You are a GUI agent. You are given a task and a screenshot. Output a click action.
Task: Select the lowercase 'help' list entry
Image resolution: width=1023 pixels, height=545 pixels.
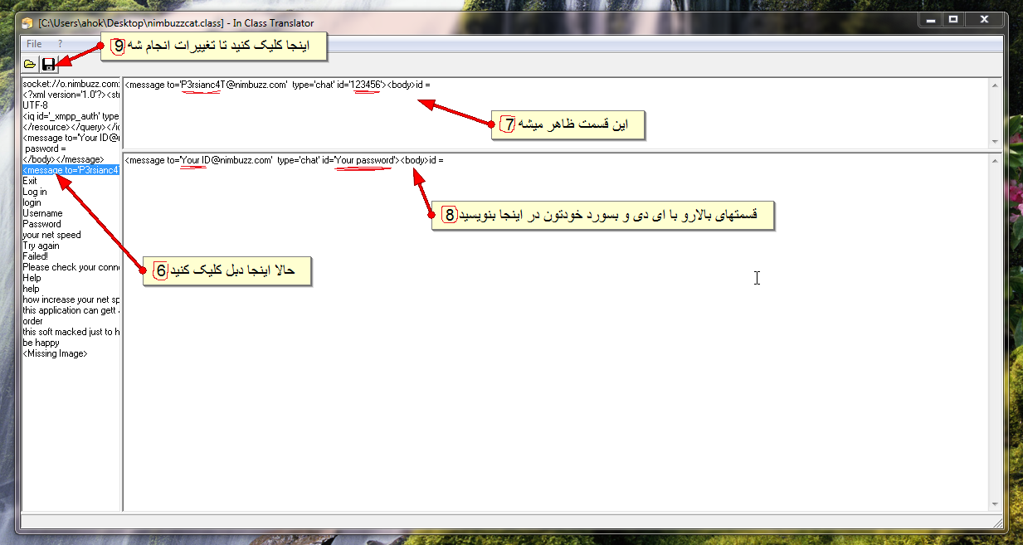71,289
